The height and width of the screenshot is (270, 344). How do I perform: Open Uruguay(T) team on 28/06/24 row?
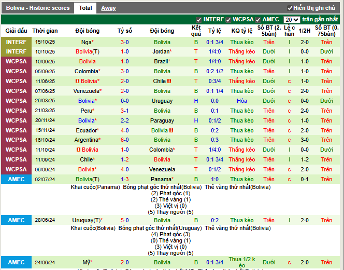click(86, 220)
